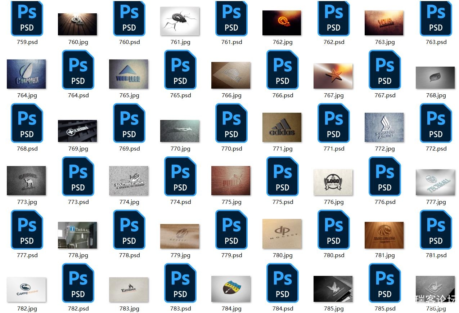459x313 pixels.
Task: Choose the 778.psd Photoshop icon
Action: [129, 230]
